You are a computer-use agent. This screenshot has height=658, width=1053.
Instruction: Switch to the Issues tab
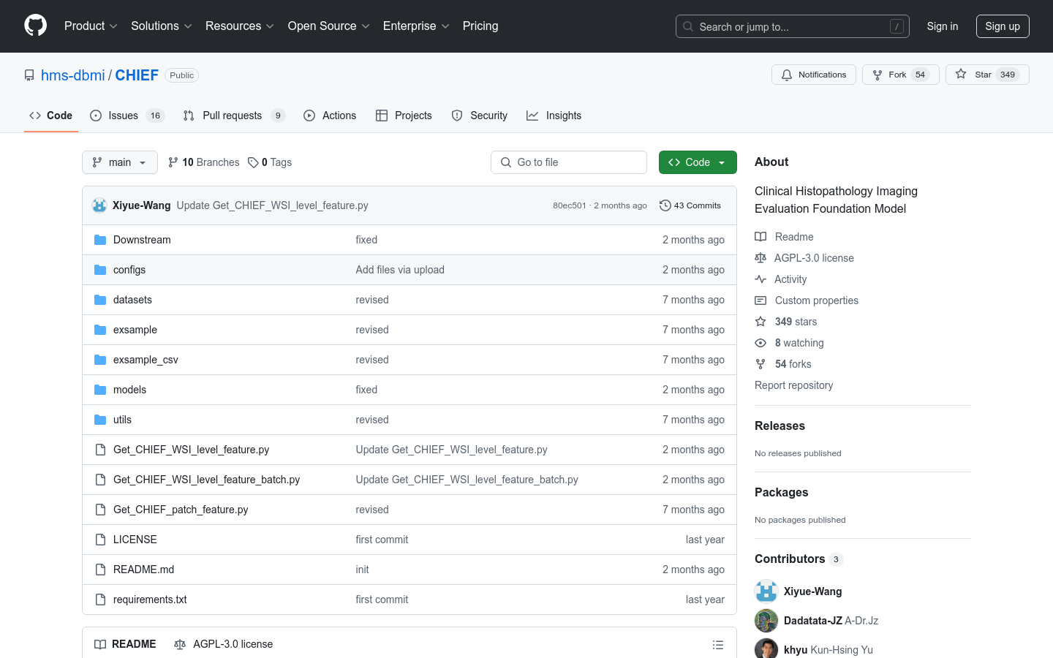click(x=127, y=116)
